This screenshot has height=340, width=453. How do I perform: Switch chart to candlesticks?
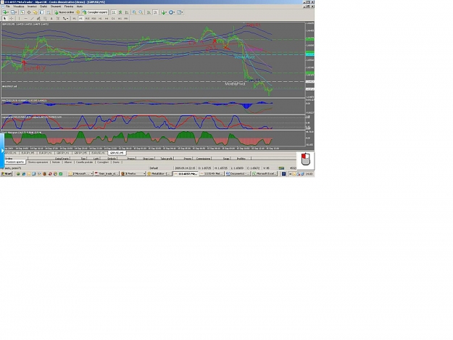point(120,12)
